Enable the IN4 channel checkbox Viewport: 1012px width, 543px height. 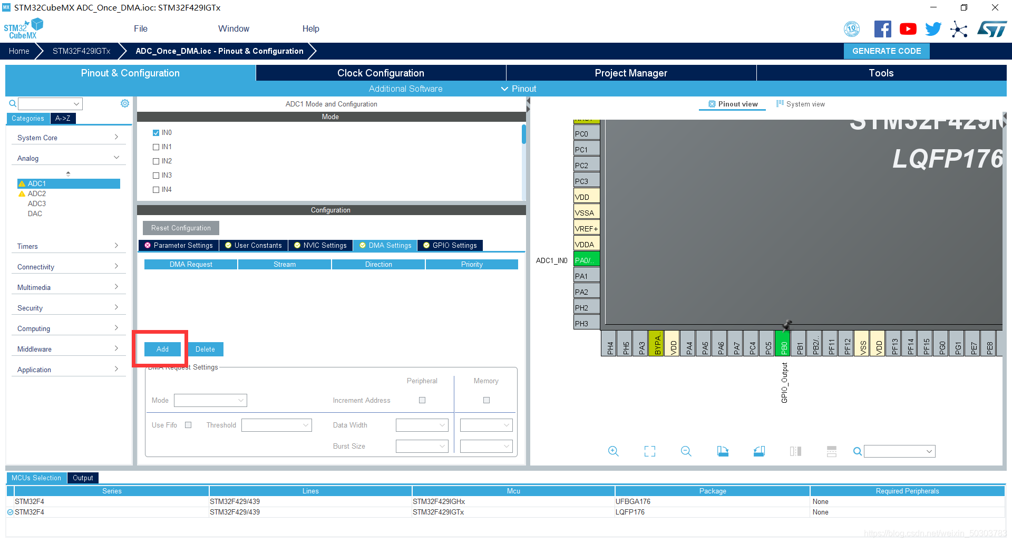pyautogui.click(x=156, y=190)
